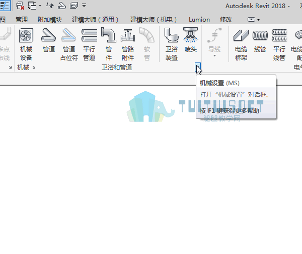The image size is (302, 254).
Task: Open the 建模大师（通用）tab
Action: [x=95, y=20]
